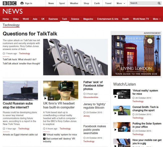Go to the UK news section
Viewport: 163px width, 147px height.
click(x=43, y=19)
